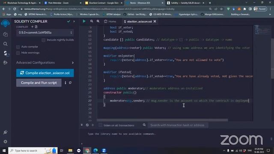Click compilation success checkmark icon
274x154 pixels.
[x=68, y=21]
